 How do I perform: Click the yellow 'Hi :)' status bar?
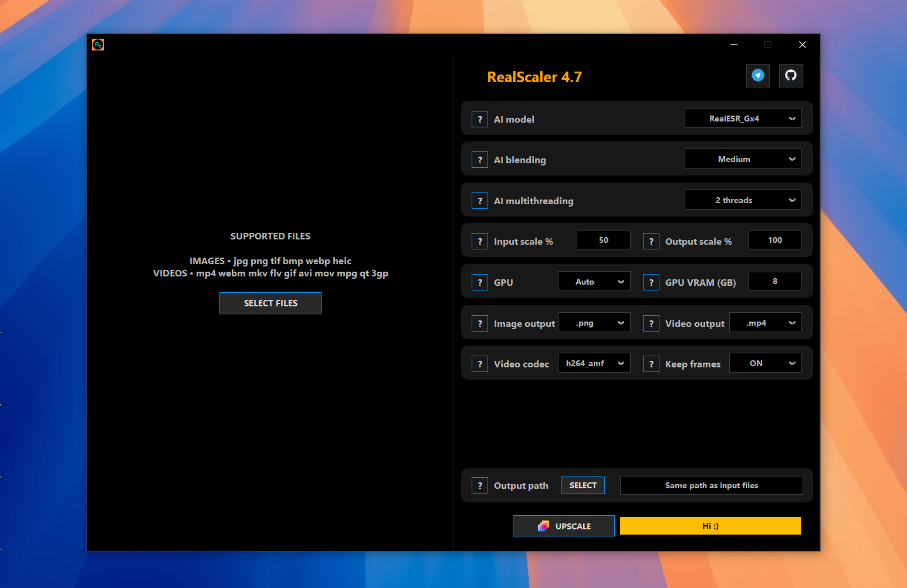(x=710, y=526)
